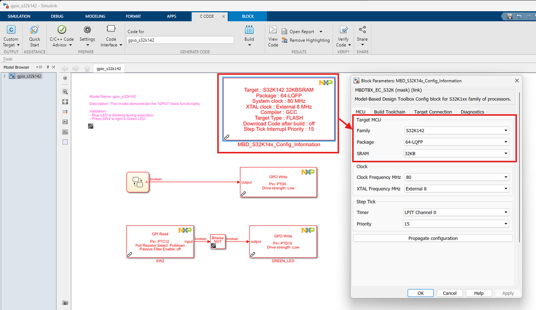Navigate back in model canvas

(x=64, y=68)
